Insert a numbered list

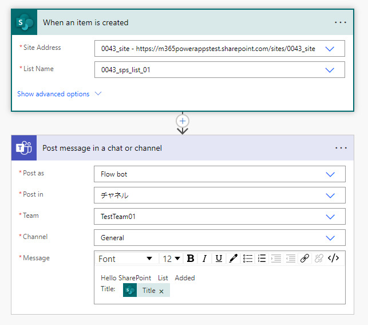coord(262,259)
